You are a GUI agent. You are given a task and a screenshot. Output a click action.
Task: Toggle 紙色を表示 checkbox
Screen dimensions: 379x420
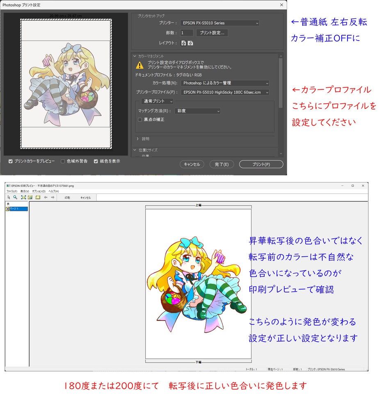coord(96,161)
